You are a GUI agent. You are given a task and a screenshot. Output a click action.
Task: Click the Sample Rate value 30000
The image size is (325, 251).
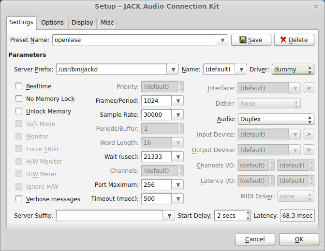click(157, 114)
